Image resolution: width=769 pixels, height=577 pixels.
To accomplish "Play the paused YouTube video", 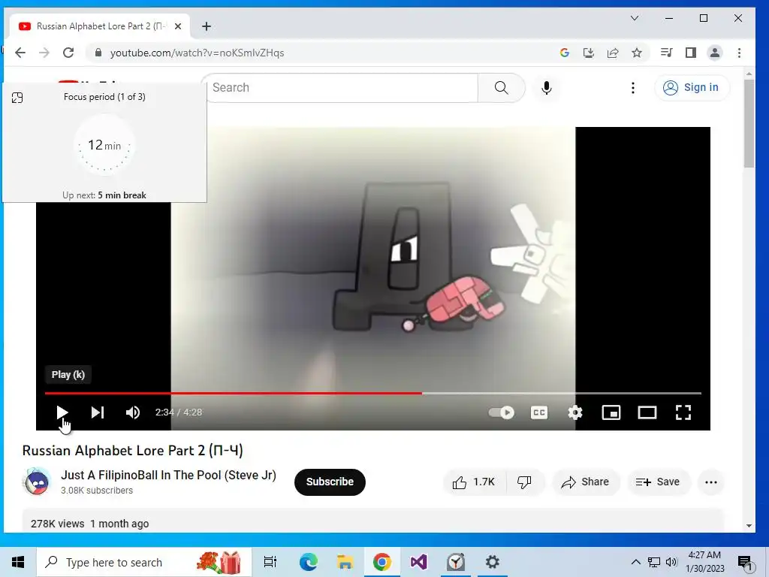I will pyautogui.click(x=62, y=412).
